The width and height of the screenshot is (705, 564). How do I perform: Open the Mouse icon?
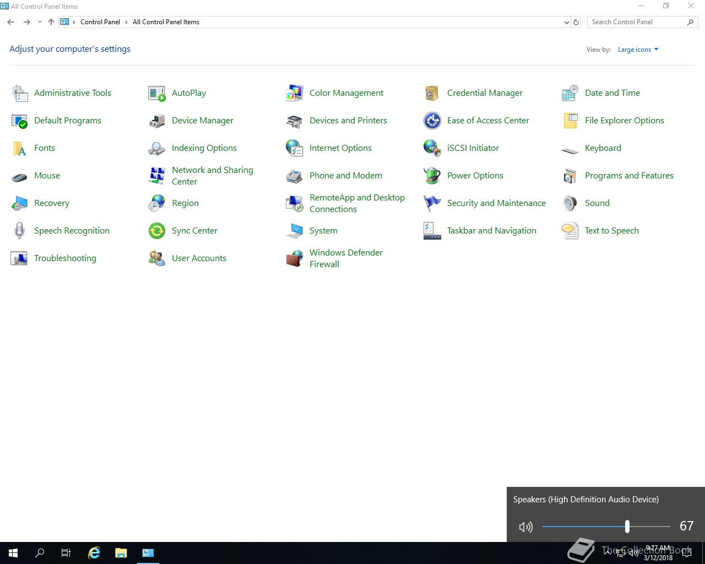(x=19, y=177)
